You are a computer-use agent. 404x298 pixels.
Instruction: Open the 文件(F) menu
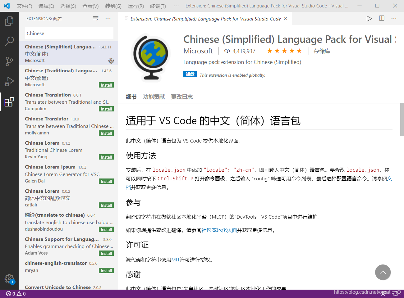tap(24, 6)
